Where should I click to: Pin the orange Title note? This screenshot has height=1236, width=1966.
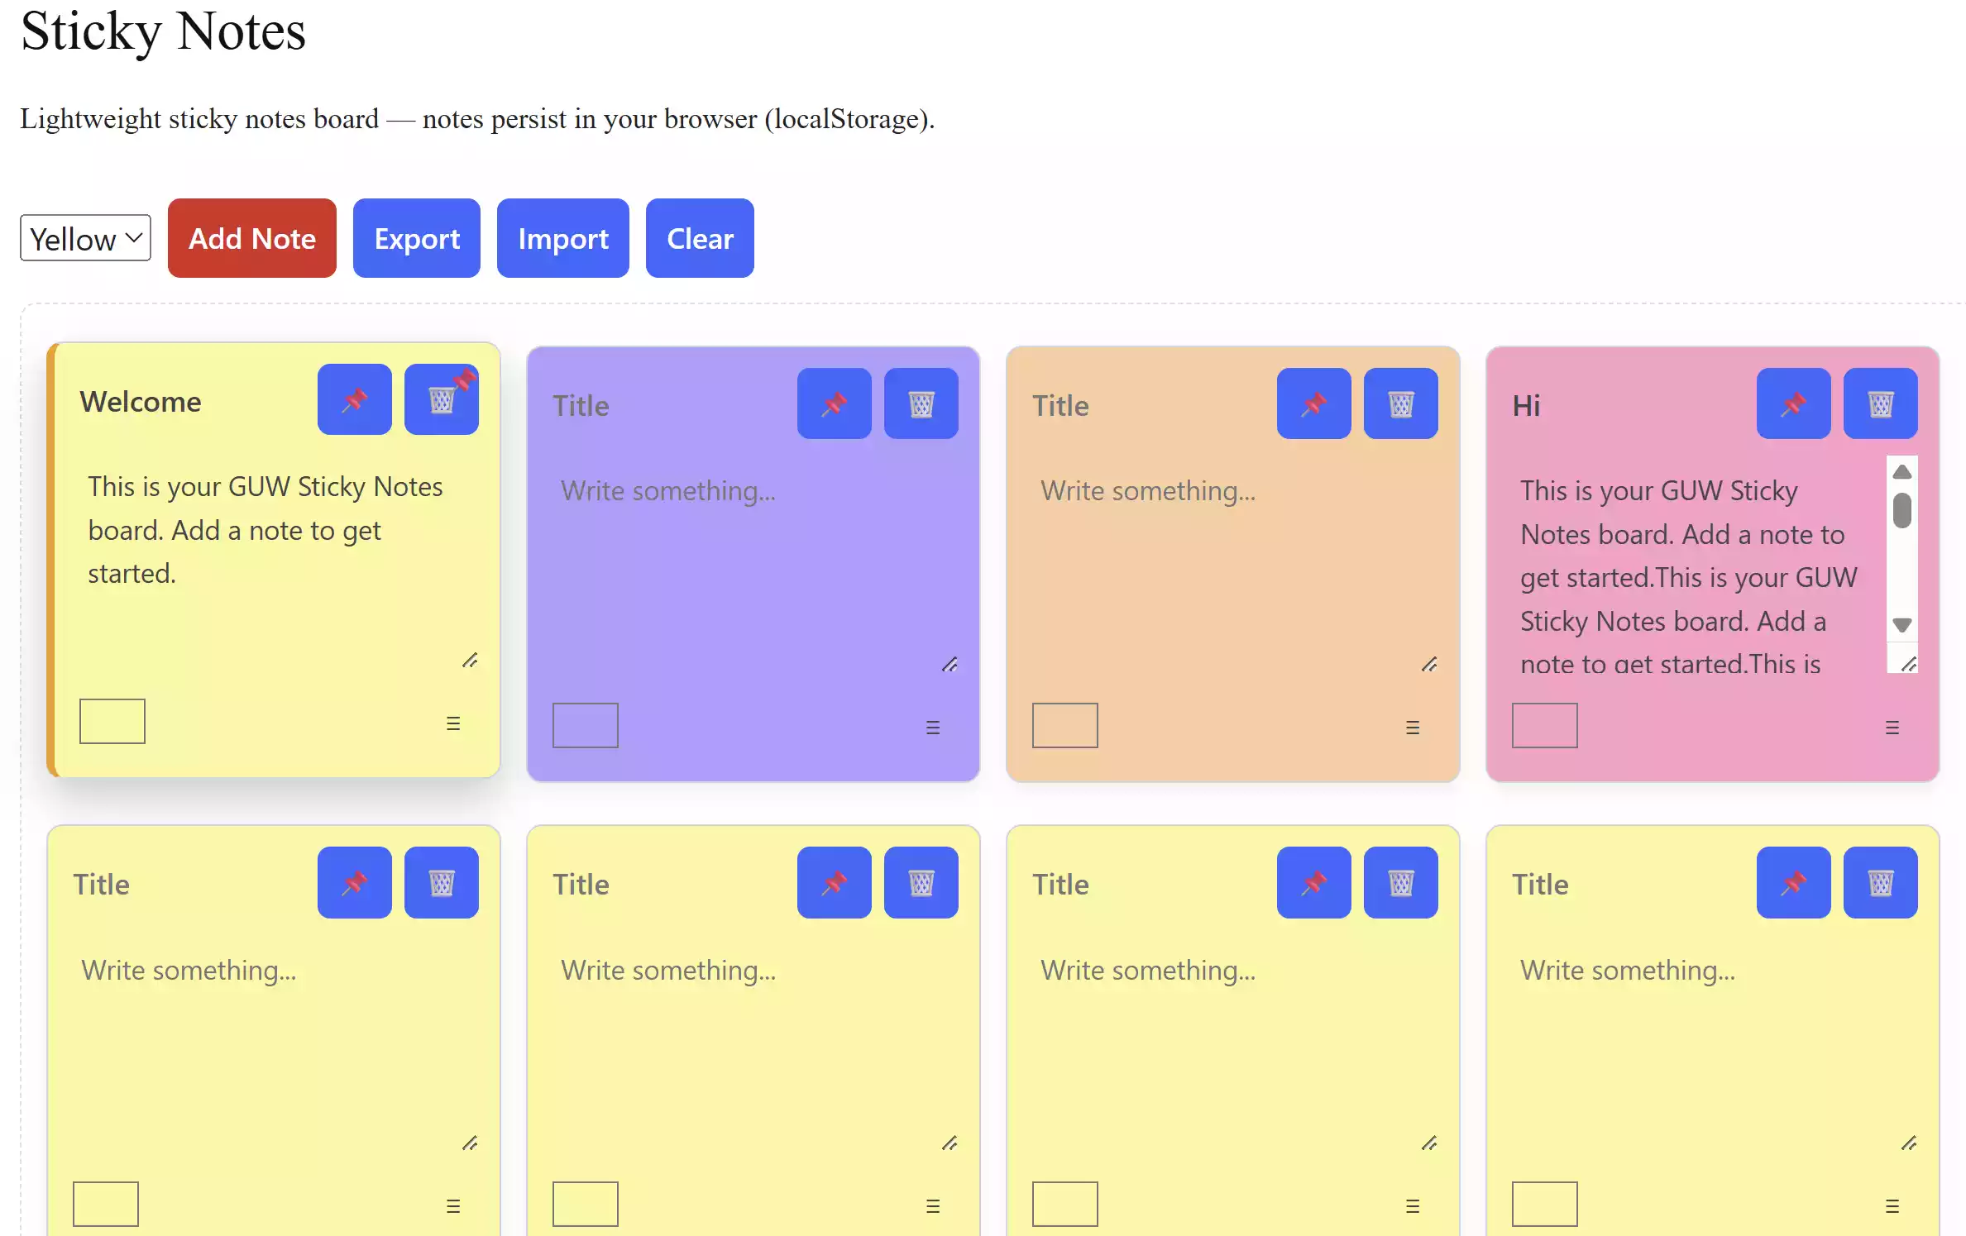point(1313,403)
